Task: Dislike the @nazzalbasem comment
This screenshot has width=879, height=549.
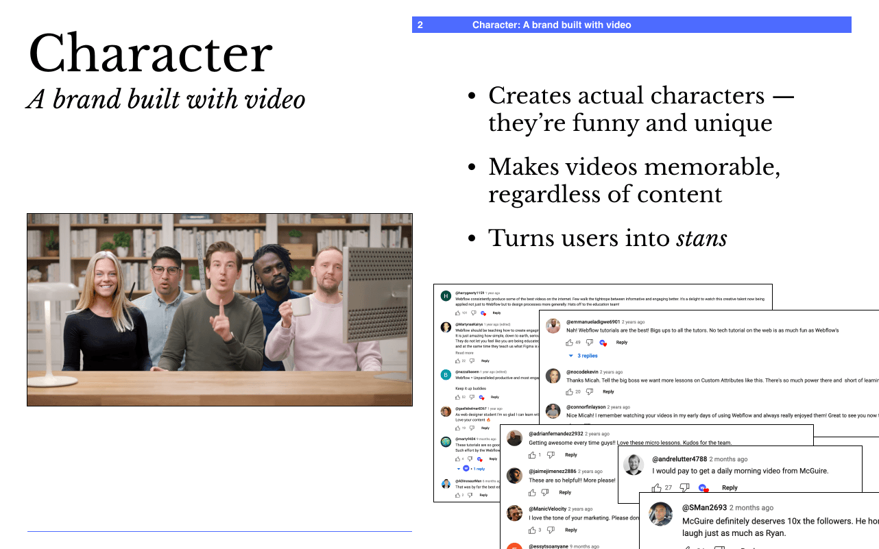Action: tap(472, 397)
